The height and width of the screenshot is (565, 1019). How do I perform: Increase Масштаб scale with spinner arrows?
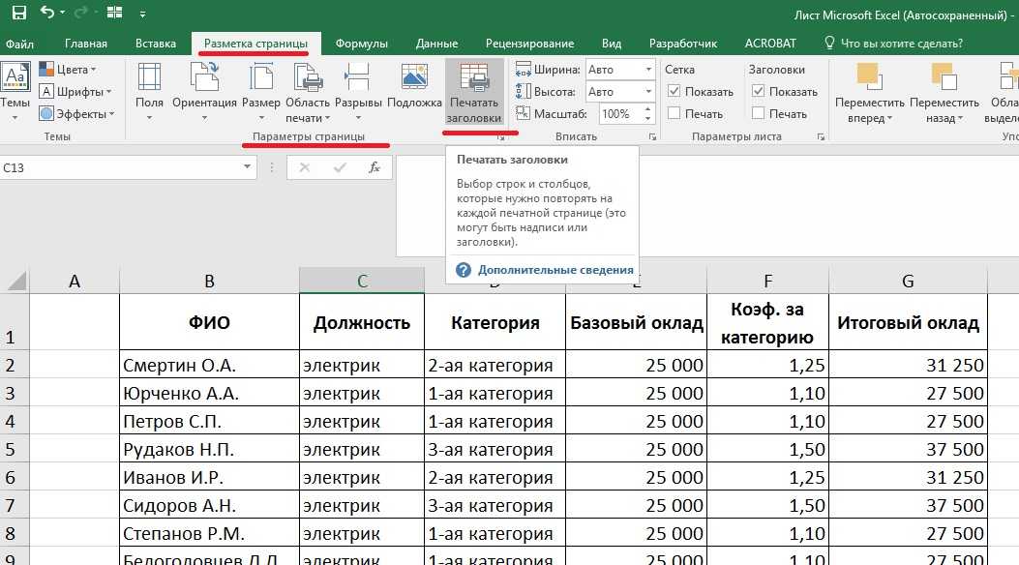point(647,109)
